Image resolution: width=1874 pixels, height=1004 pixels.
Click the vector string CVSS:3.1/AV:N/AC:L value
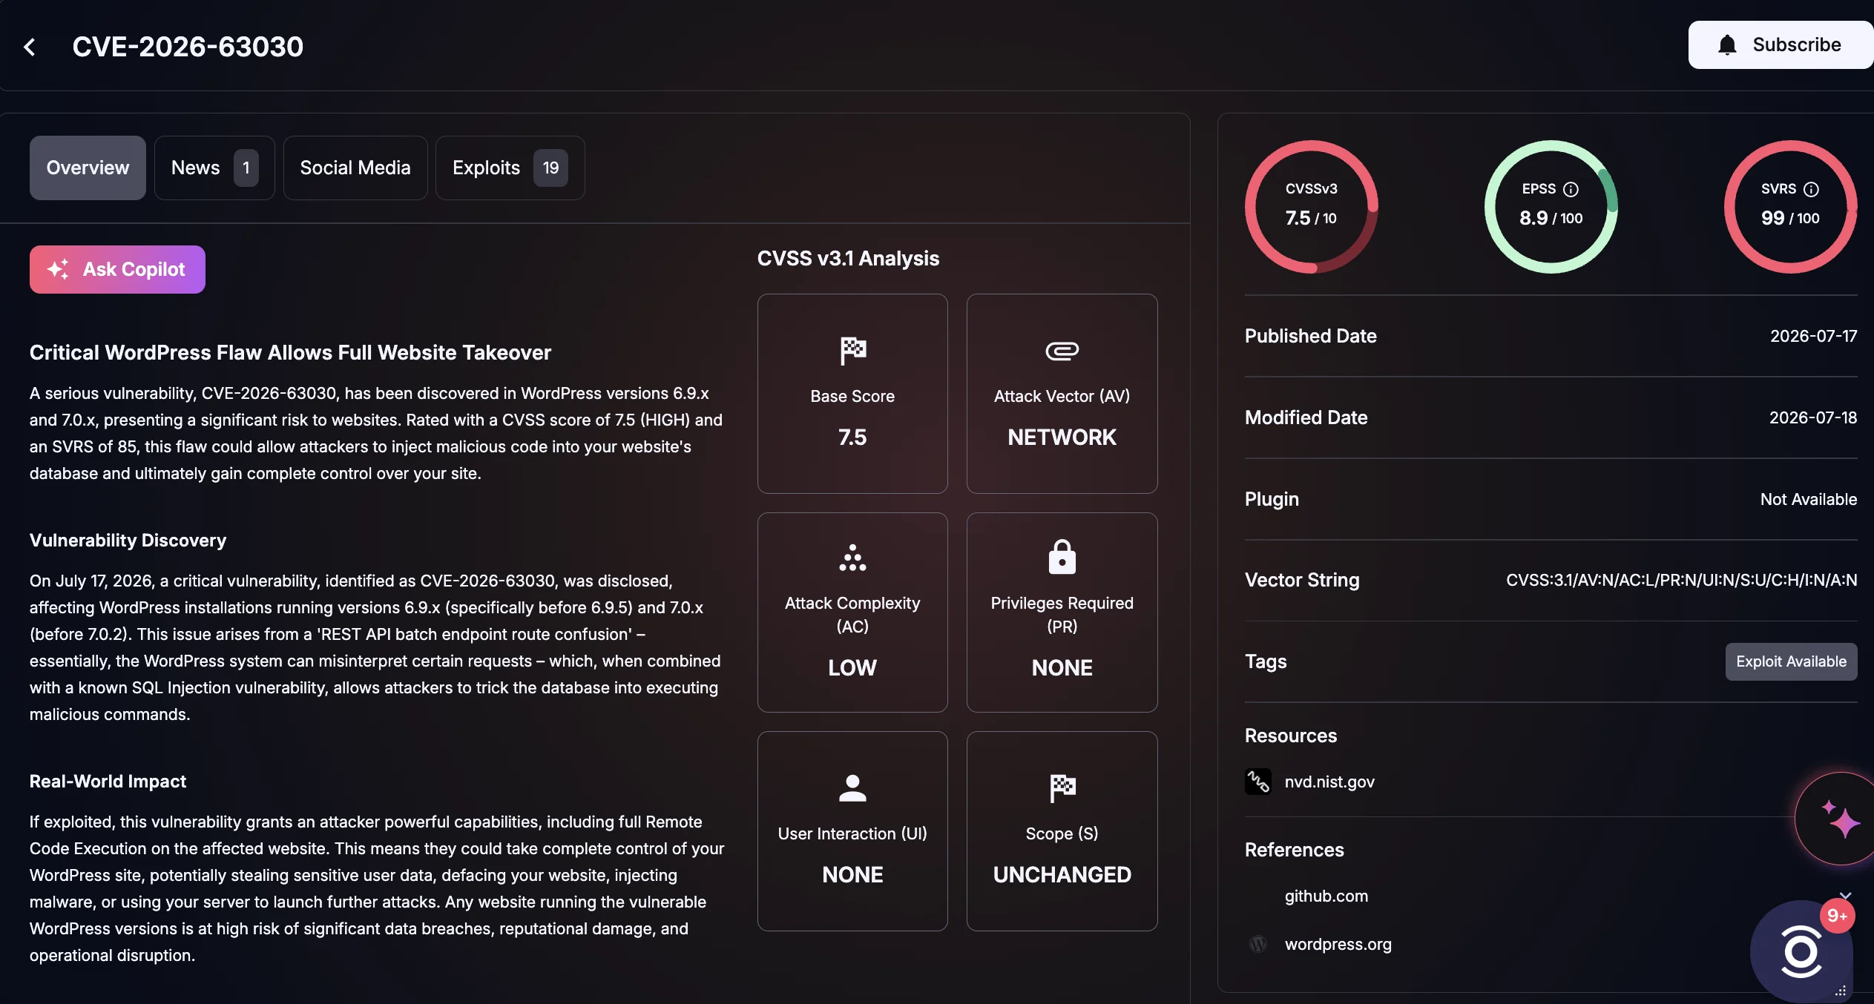1681,580
